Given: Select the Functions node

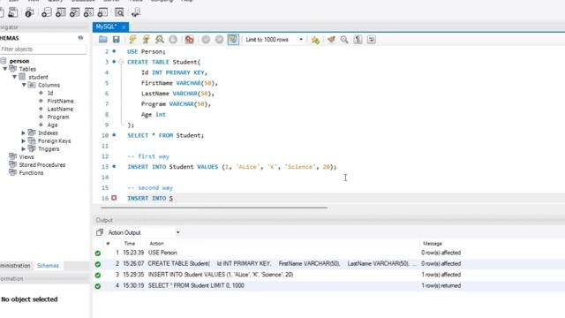Looking at the screenshot, I should pyautogui.click(x=31, y=173).
